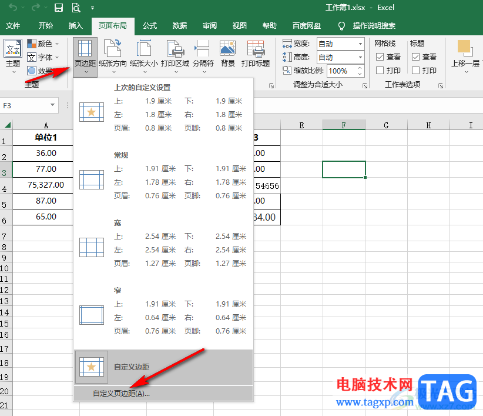The width and height of the screenshot is (483, 416).
Task: Click the 自定义边距 preset entry
Action: (x=163, y=367)
